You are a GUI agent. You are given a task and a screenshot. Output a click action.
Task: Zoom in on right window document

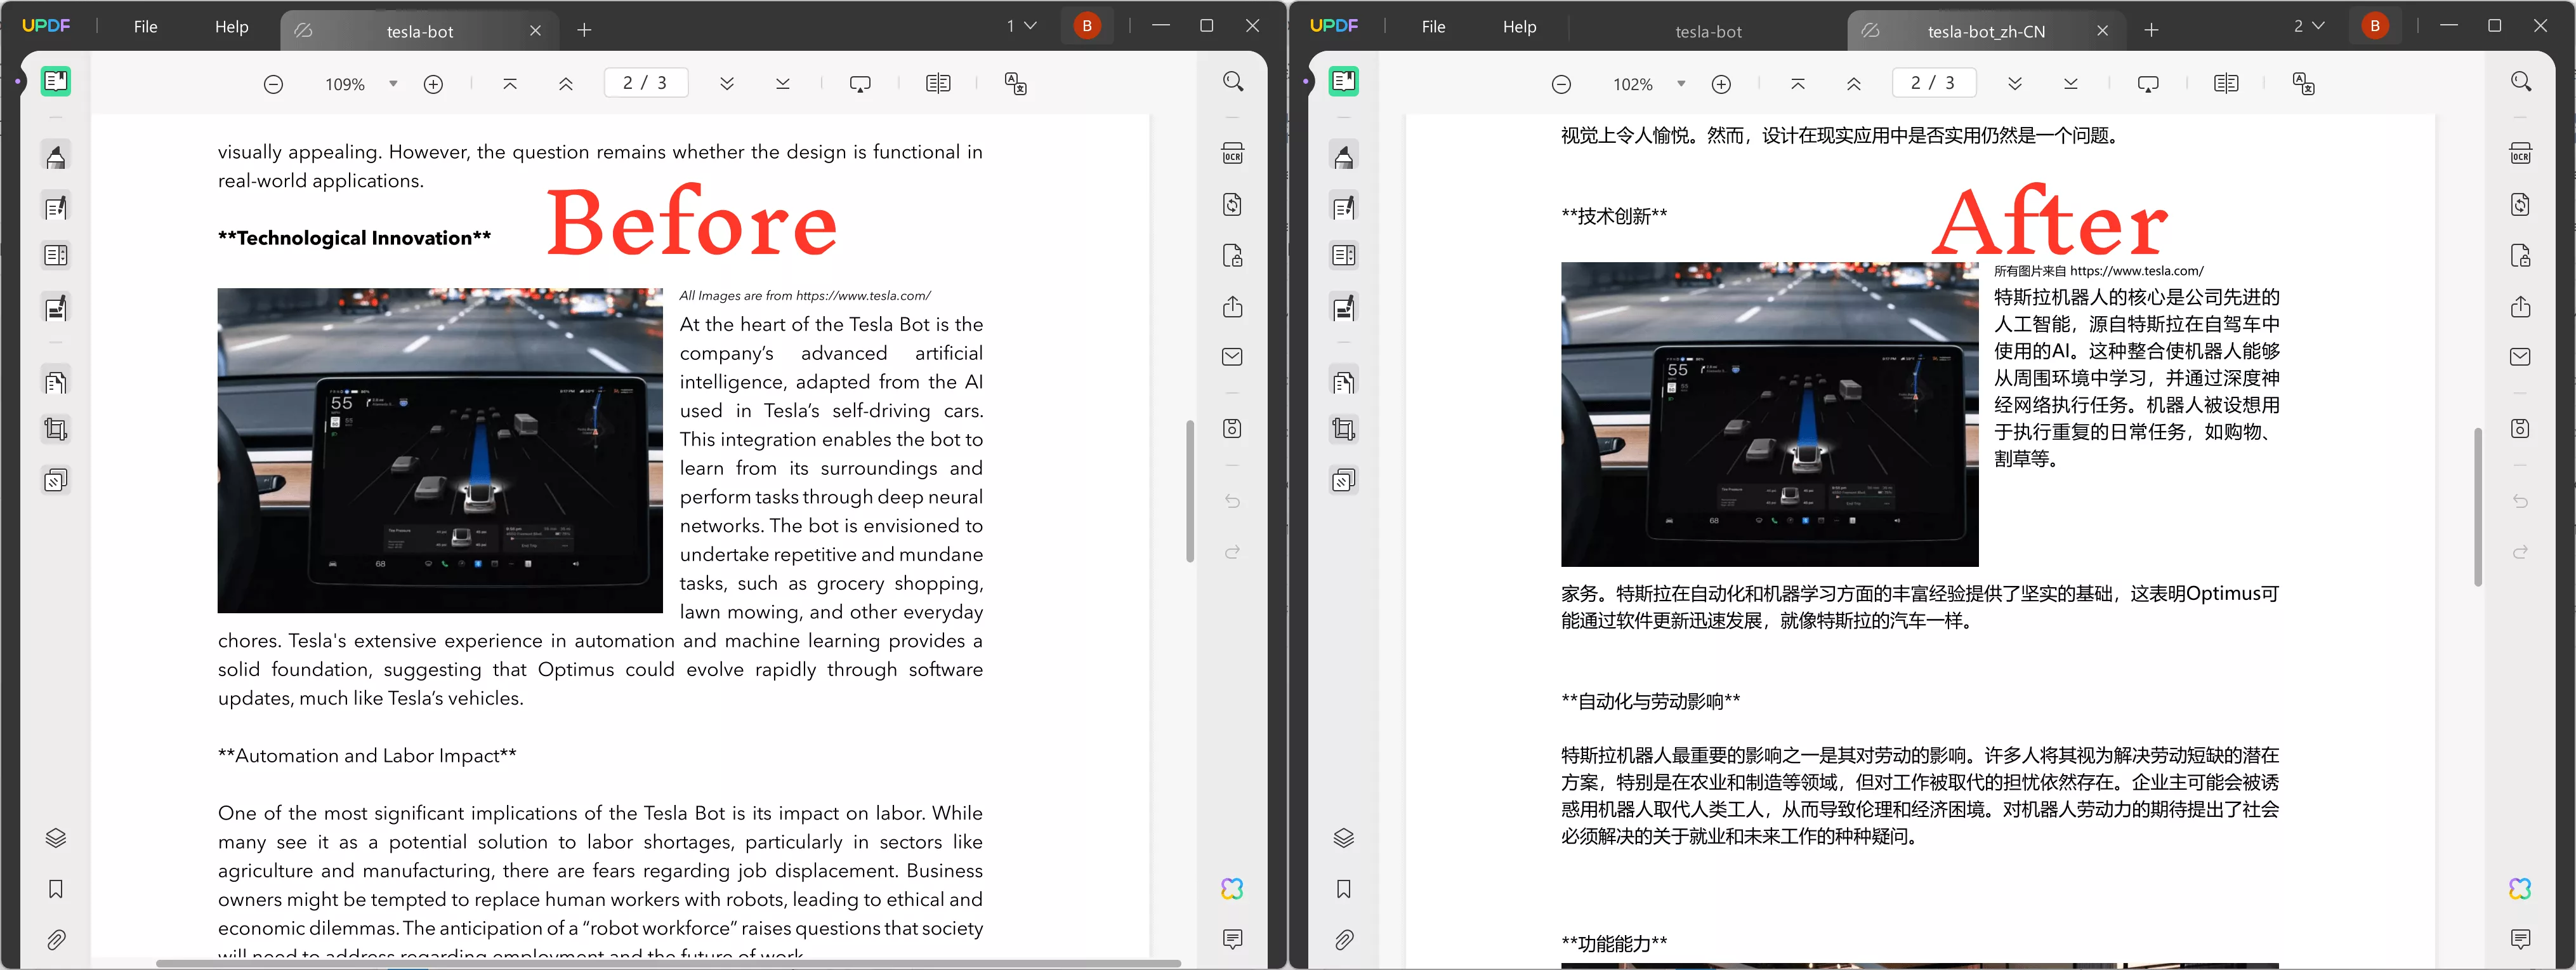click(1721, 84)
